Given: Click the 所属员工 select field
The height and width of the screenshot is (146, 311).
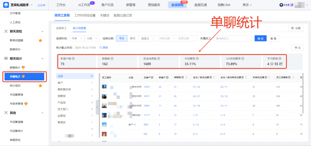Looking at the screenshot, I should click(232, 38).
